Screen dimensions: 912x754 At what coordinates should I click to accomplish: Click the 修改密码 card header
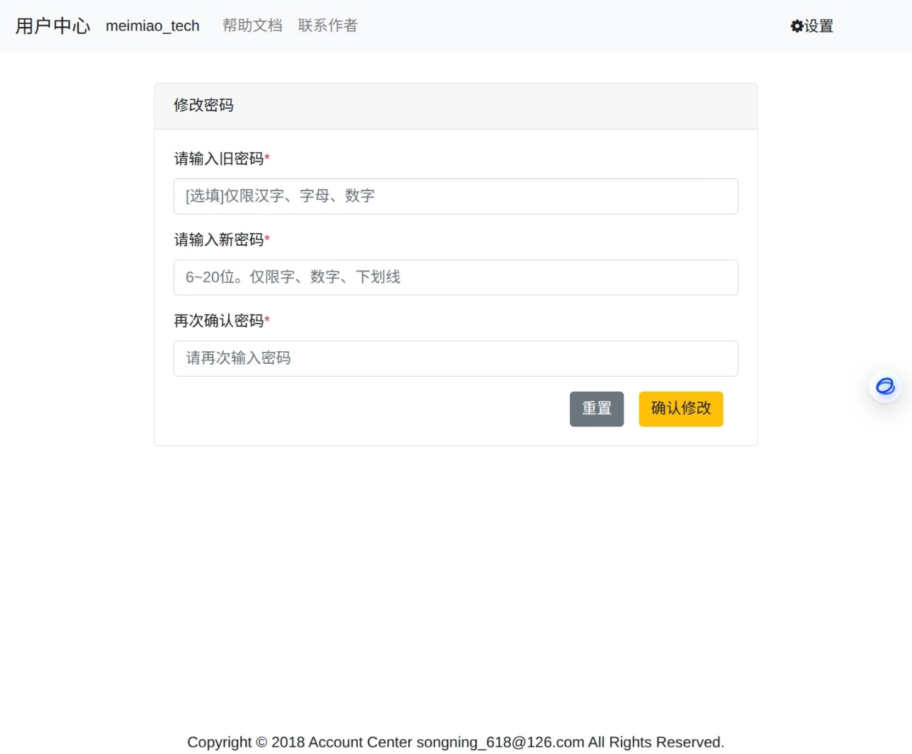[x=203, y=105]
